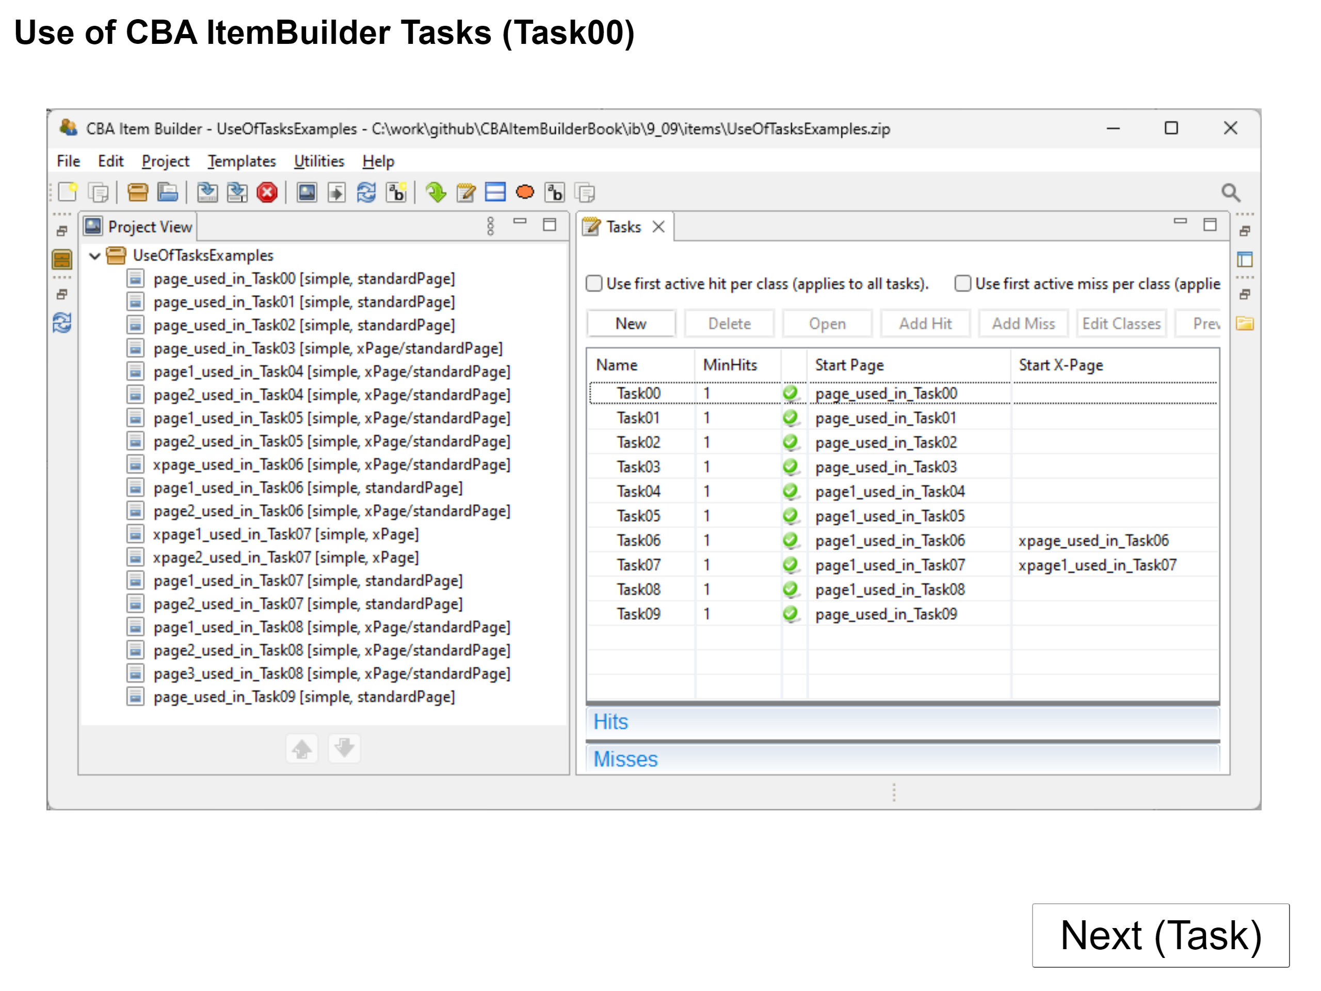Click the brown open project box icon

137,193
